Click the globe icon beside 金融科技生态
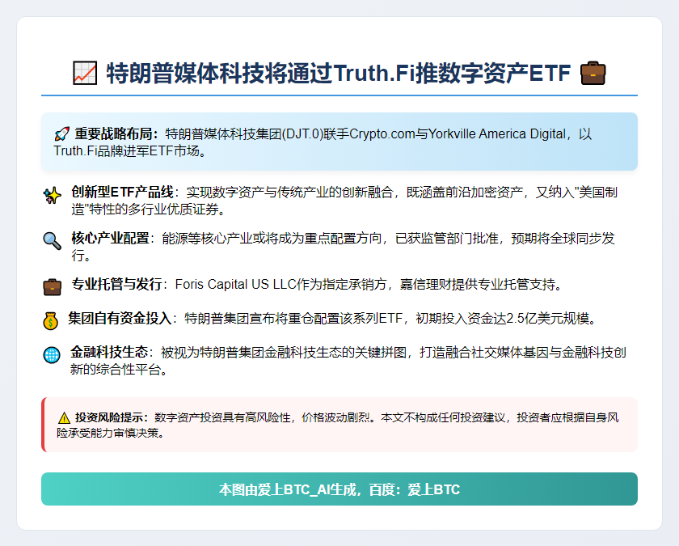 point(52,355)
